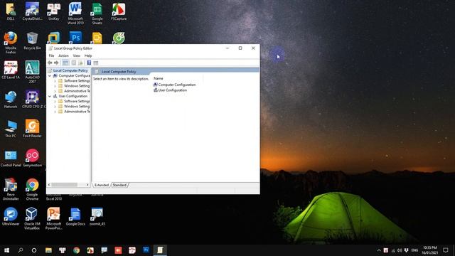Open UniKey desktop shortcut
Image resolution: width=455 pixels, height=256 pixels.
coord(54,11)
